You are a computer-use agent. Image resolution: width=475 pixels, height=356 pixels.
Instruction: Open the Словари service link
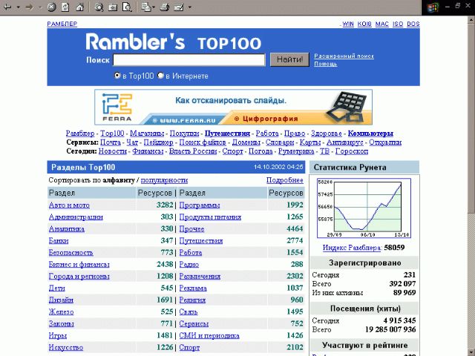[280, 142]
